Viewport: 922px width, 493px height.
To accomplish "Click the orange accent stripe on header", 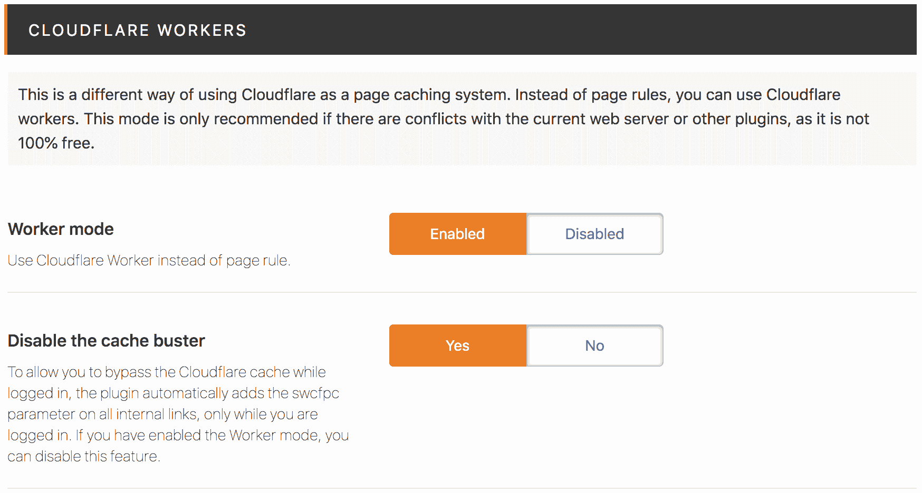I will point(6,29).
